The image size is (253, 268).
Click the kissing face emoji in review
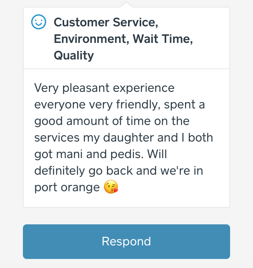point(111,187)
